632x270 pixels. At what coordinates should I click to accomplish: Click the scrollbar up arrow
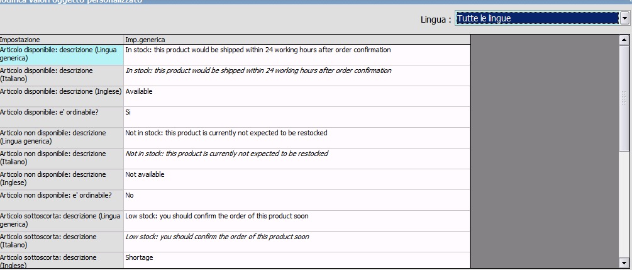click(x=624, y=40)
